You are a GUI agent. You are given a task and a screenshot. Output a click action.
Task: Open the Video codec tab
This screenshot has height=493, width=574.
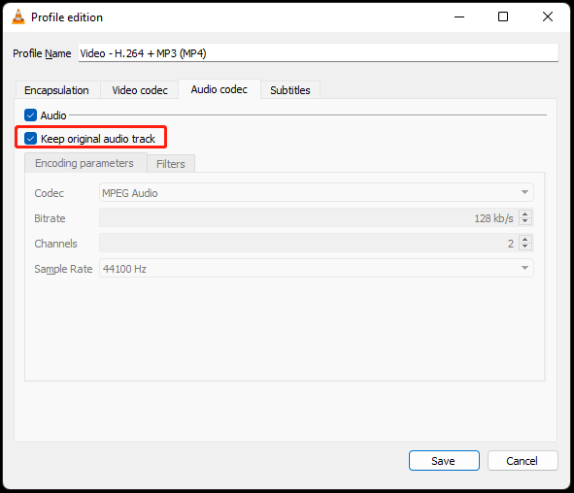pyautogui.click(x=140, y=90)
